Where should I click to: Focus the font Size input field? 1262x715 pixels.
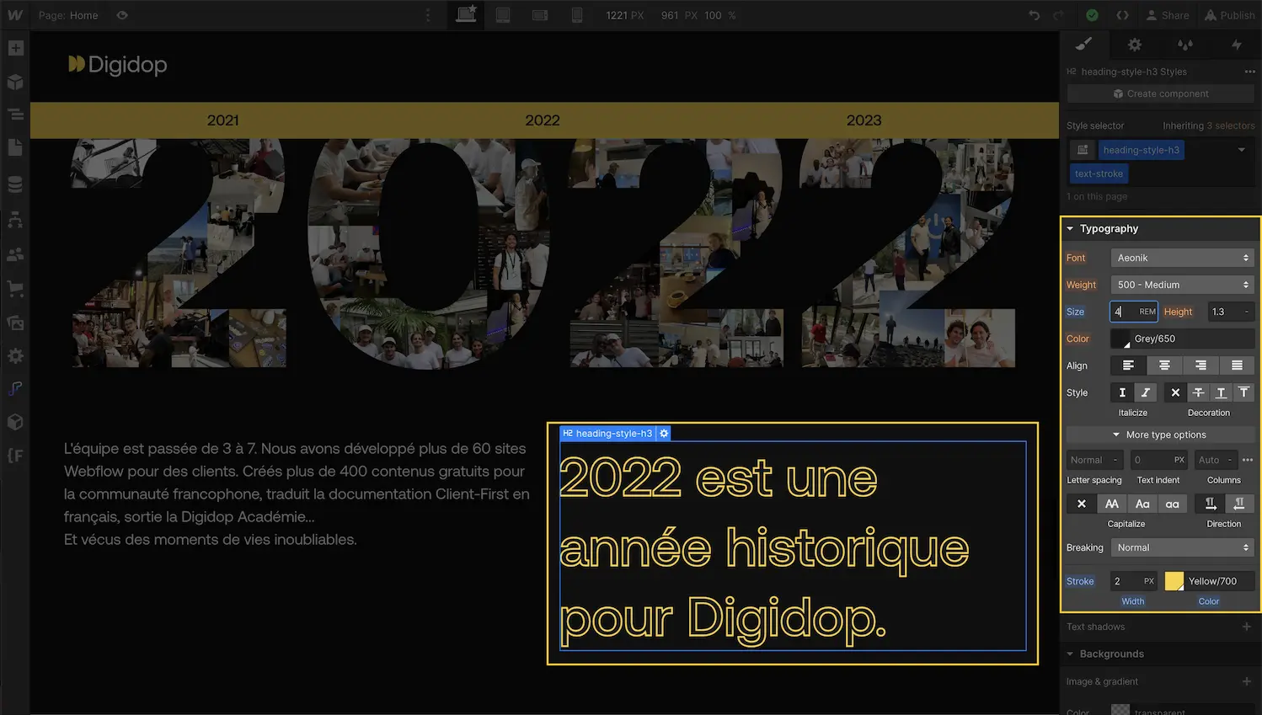point(1134,312)
